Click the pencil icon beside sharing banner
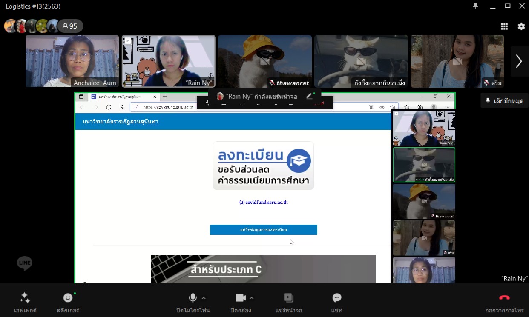This screenshot has height=317, width=529. point(309,96)
